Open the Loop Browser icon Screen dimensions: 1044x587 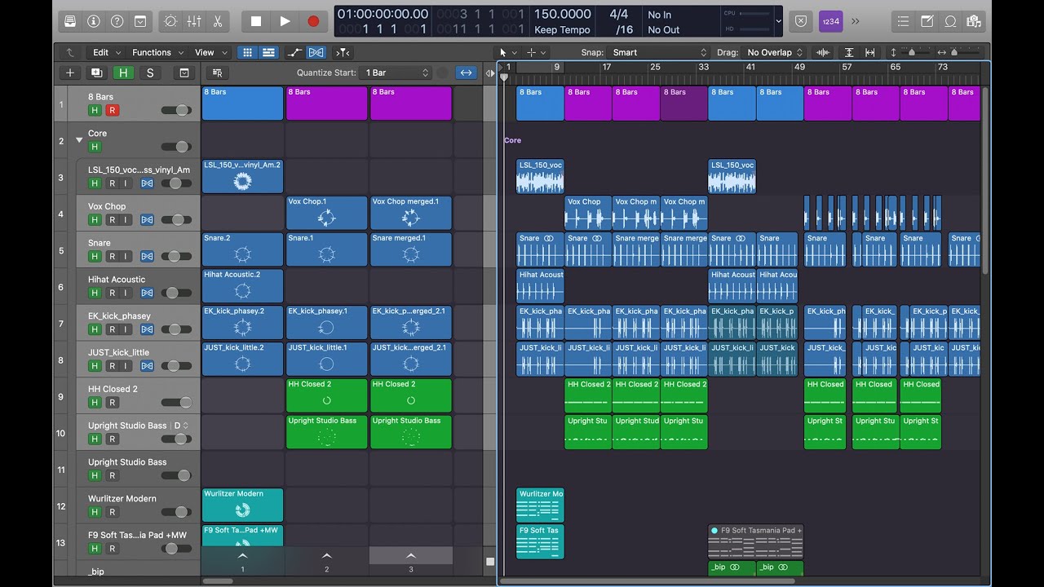[x=950, y=21]
